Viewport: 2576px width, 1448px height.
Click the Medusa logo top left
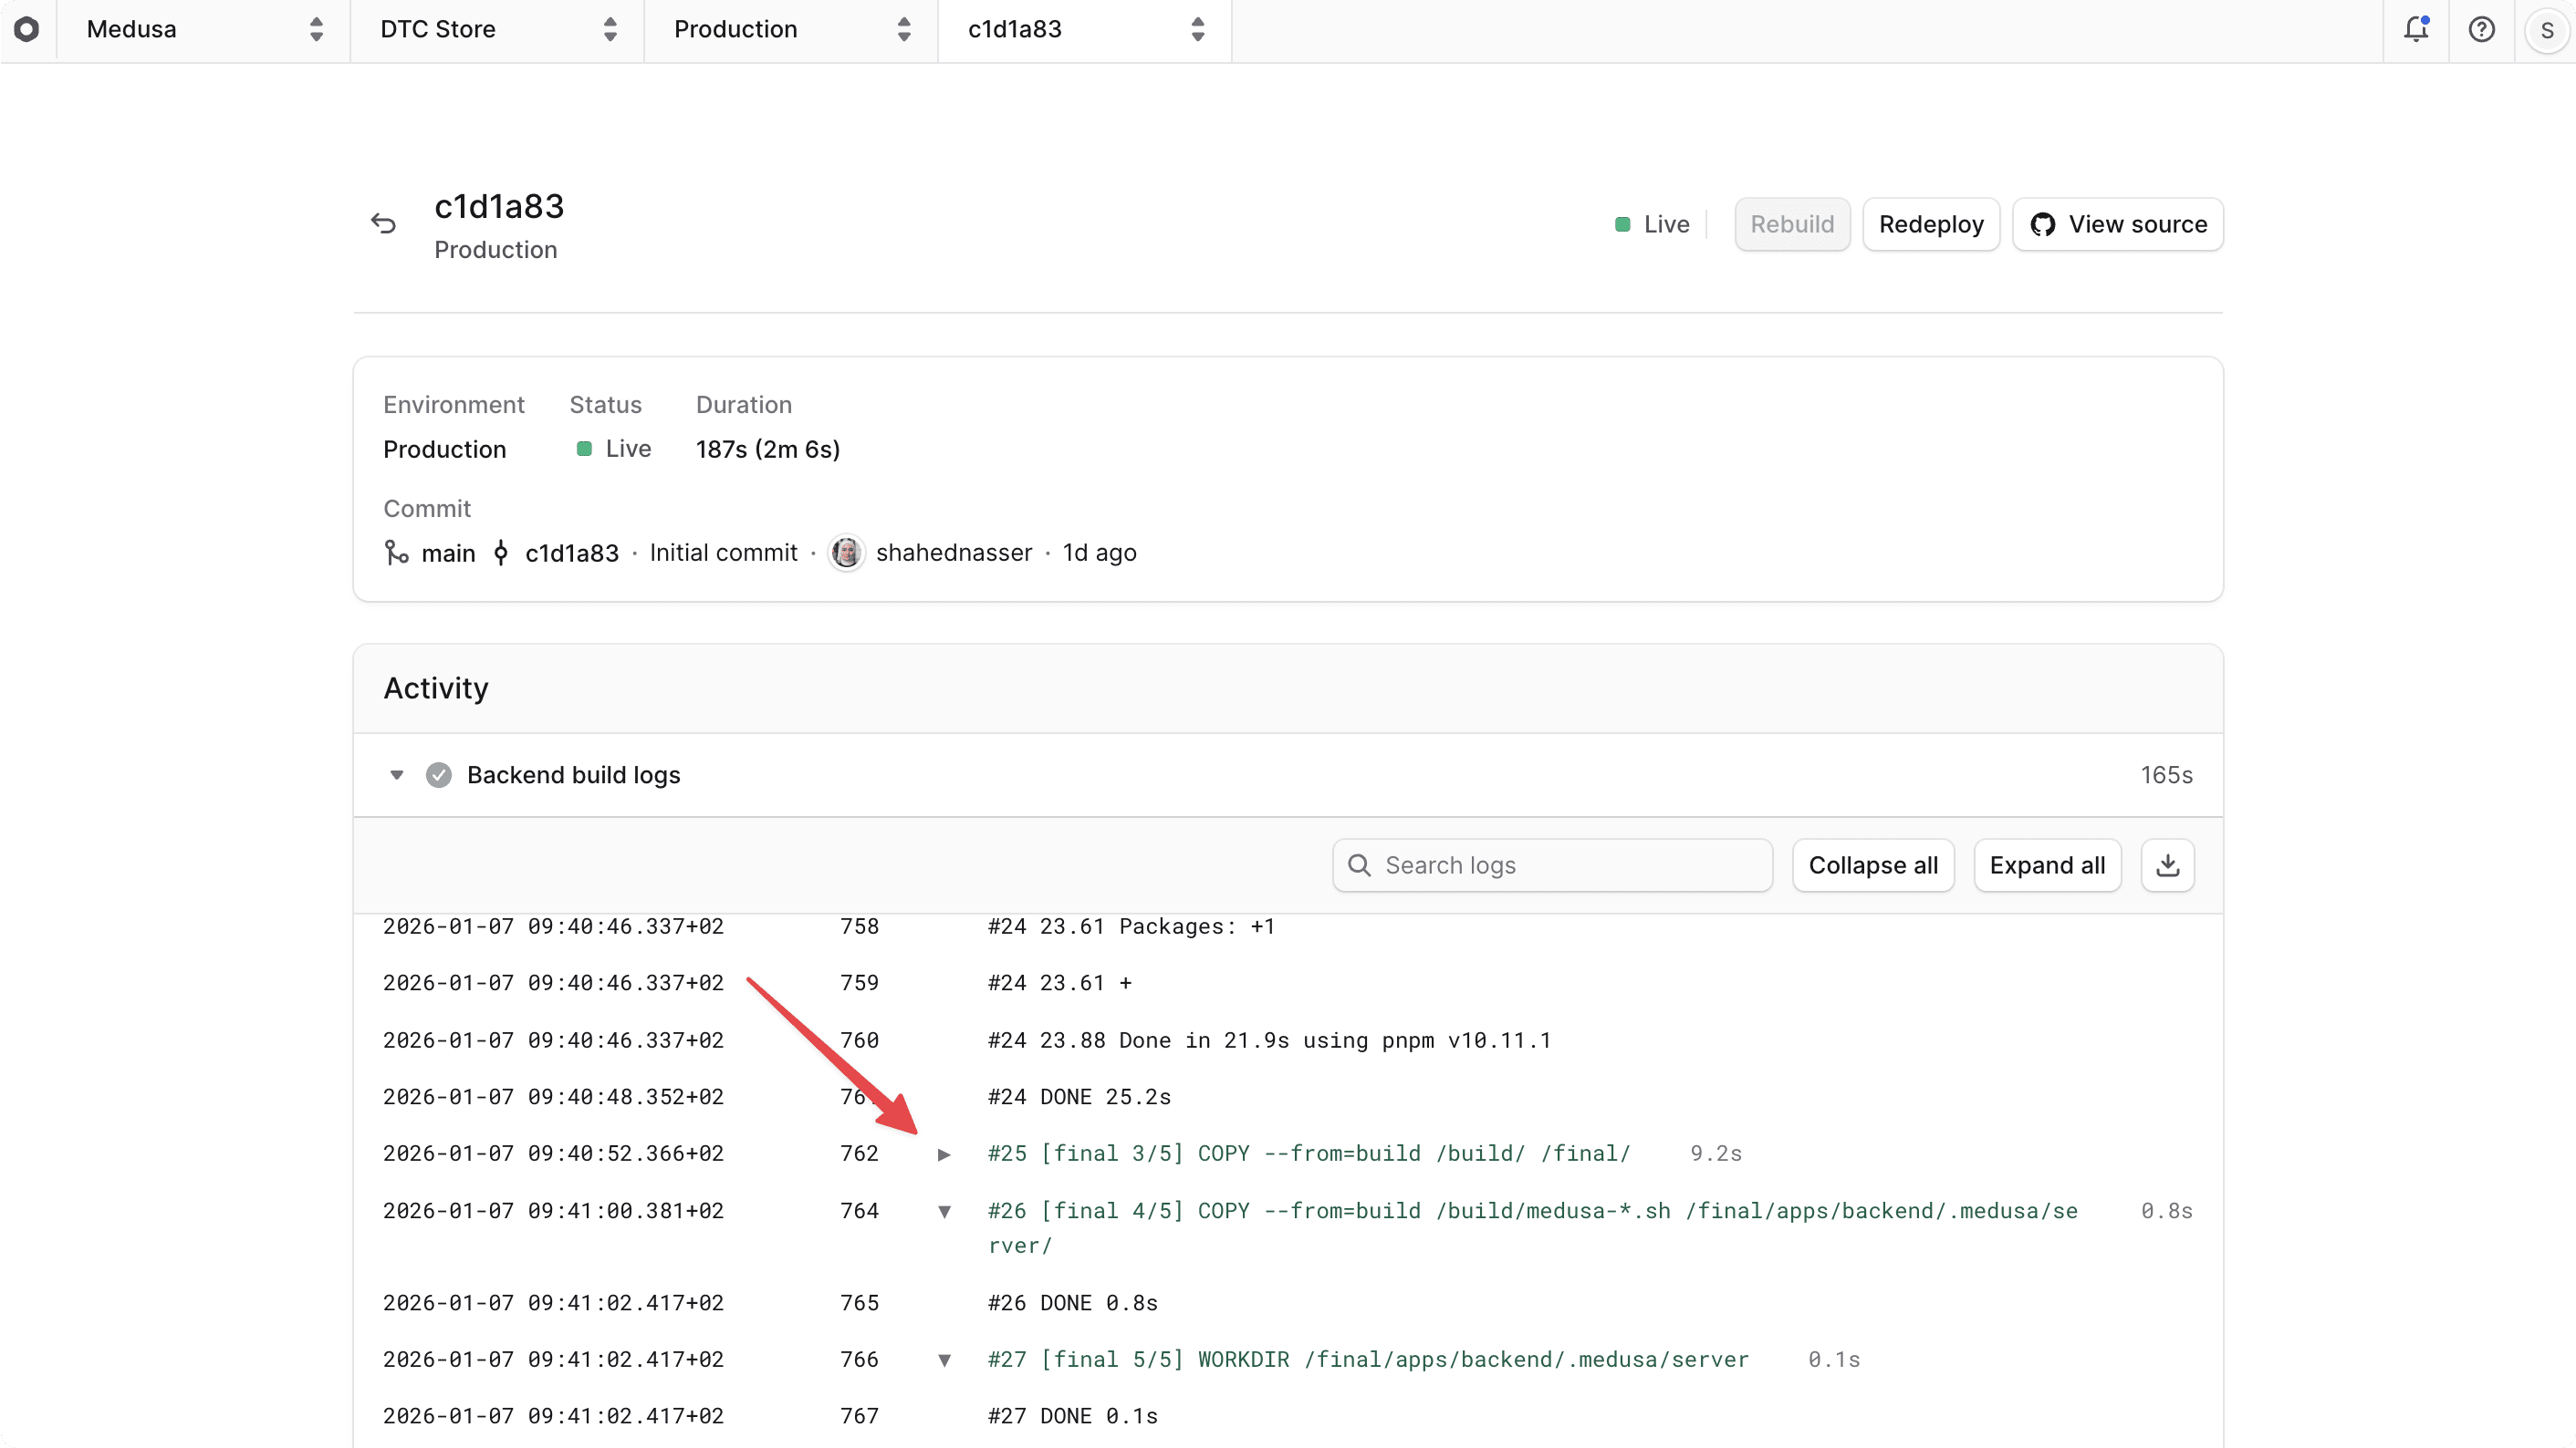click(x=27, y=29)
